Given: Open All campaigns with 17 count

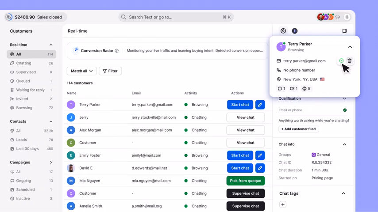Looking at the screenshot, I should (x=31, y=171).
